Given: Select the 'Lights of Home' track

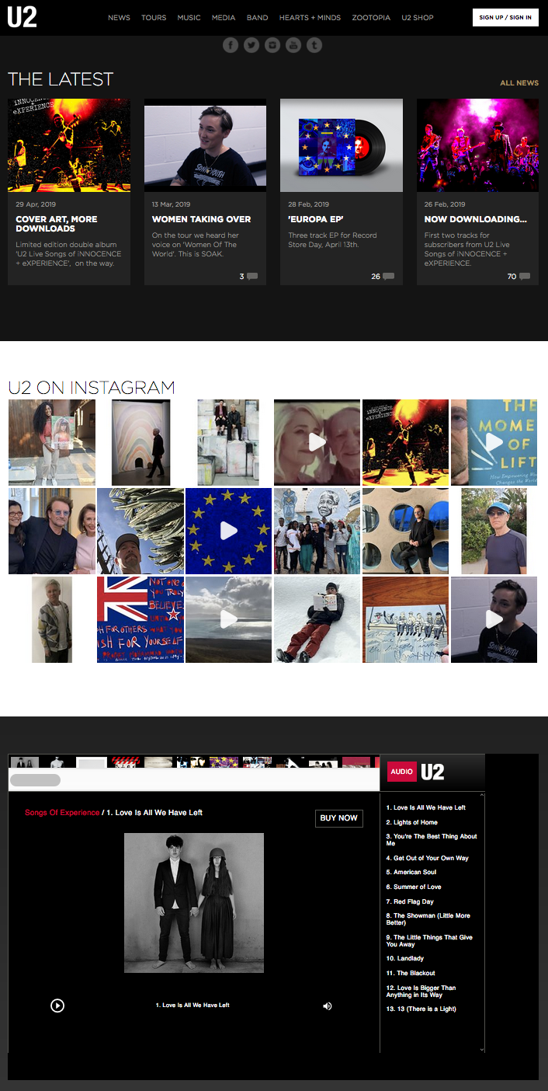Looking at the screenshot, I should pyautogui.click(x=412, y=822).
